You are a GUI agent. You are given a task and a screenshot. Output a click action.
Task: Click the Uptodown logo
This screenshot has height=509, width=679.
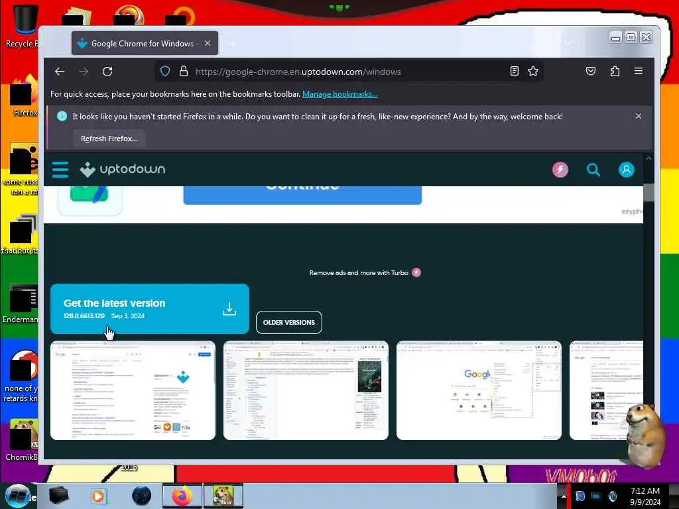point(123,169)
